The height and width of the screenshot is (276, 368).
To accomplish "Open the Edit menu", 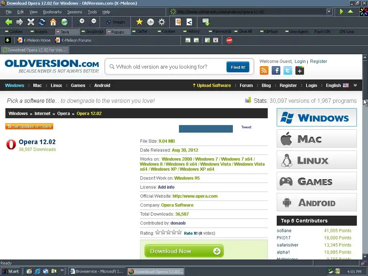I will pos(20,12).
